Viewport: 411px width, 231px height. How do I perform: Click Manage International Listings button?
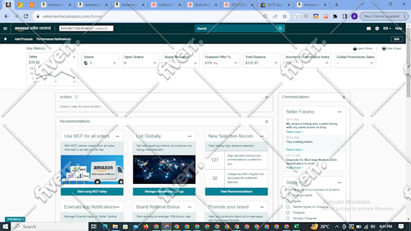tap(164, 192)
